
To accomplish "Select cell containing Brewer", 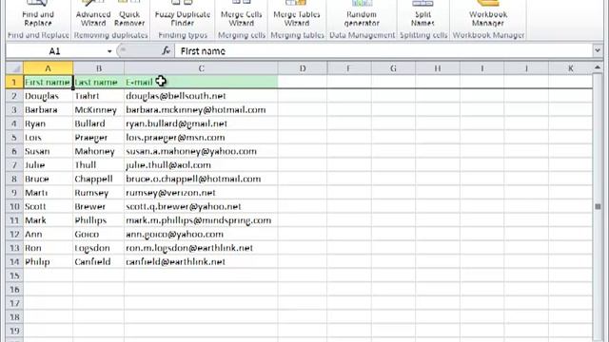I will (x=99, y=206).
